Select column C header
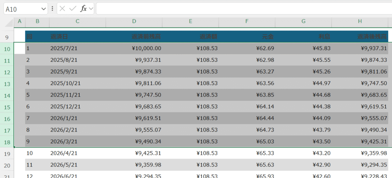The height and width of the screenshot is (178, 392). [77, 21]
